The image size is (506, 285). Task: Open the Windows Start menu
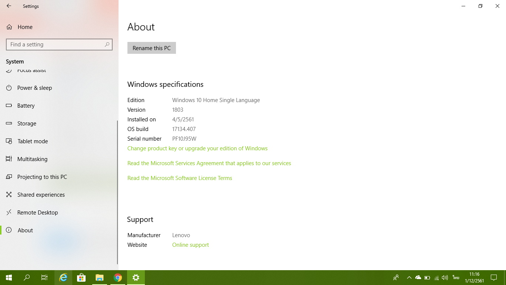pyautogui.click(x=9, y=278)
